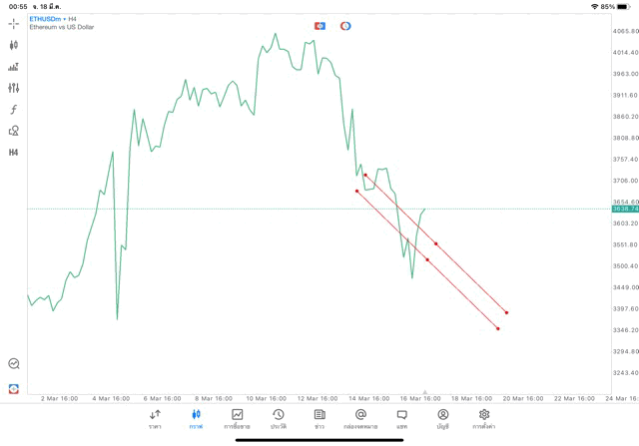The height and width of the screenshot is (446, 639).
Task: Tap the red-blue trade panel icon
Action: tap(14, 388)
